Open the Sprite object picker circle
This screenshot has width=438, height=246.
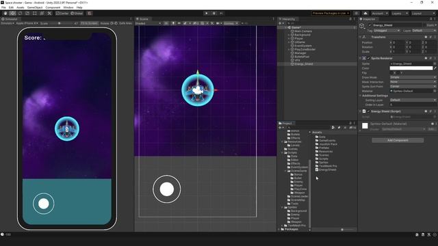[435, 64]
